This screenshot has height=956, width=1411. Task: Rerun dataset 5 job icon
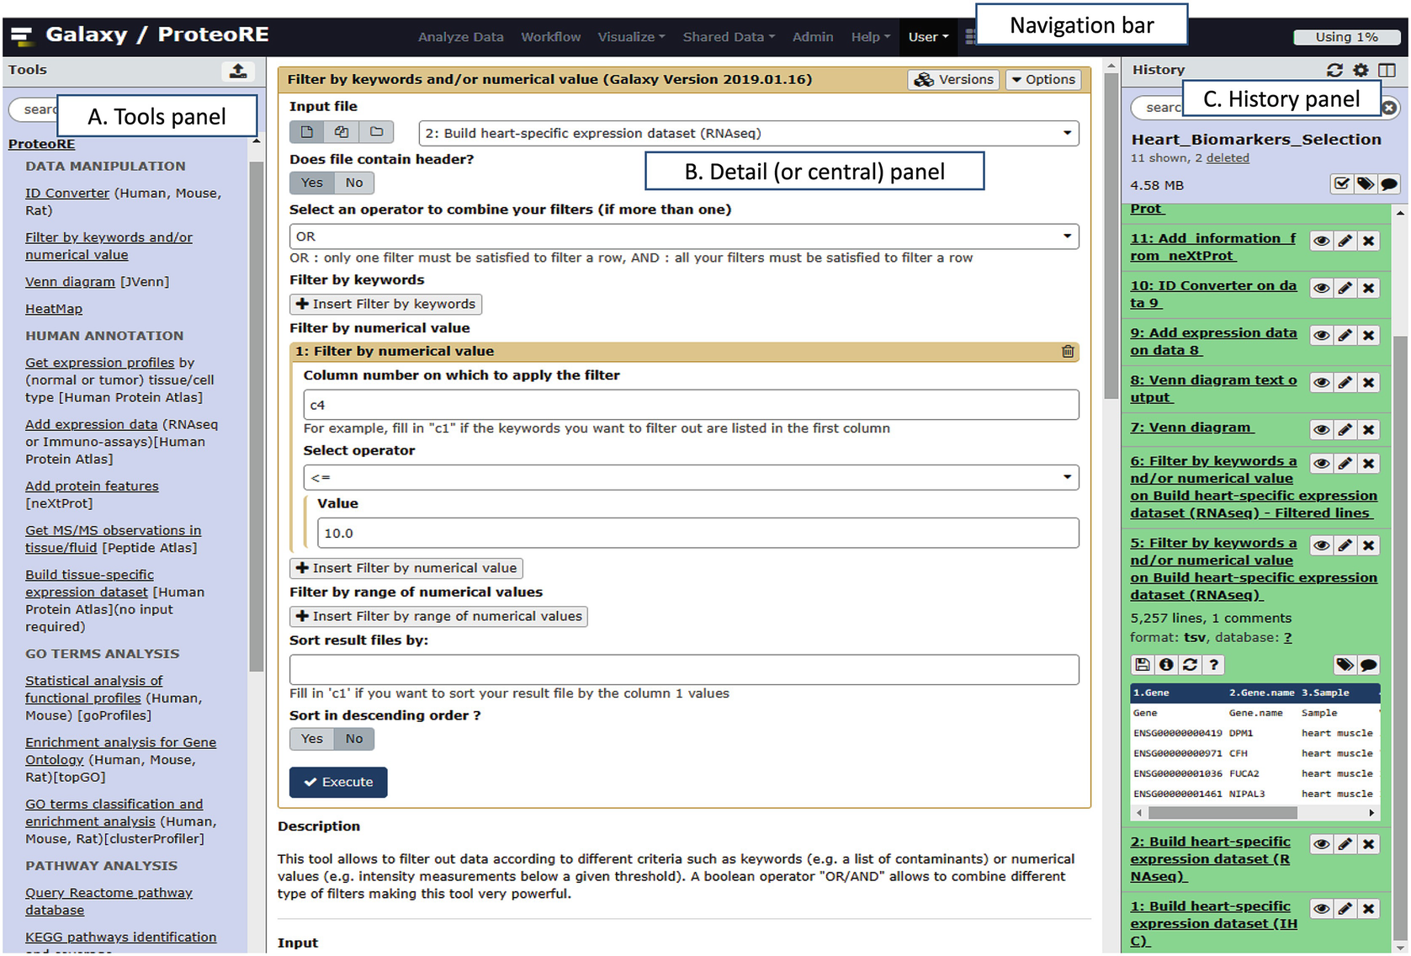1190,665
